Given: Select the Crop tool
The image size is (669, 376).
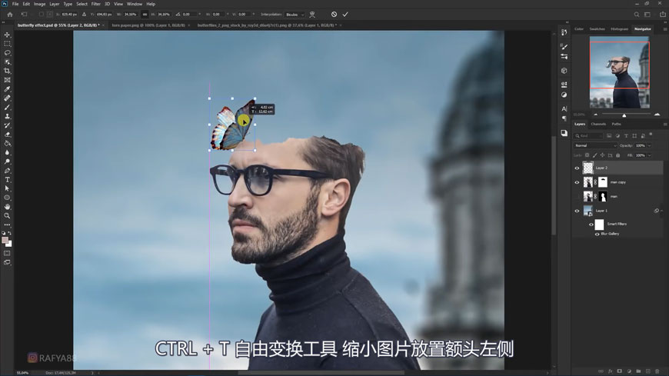Looking at the screenshot, I should 8,71.
